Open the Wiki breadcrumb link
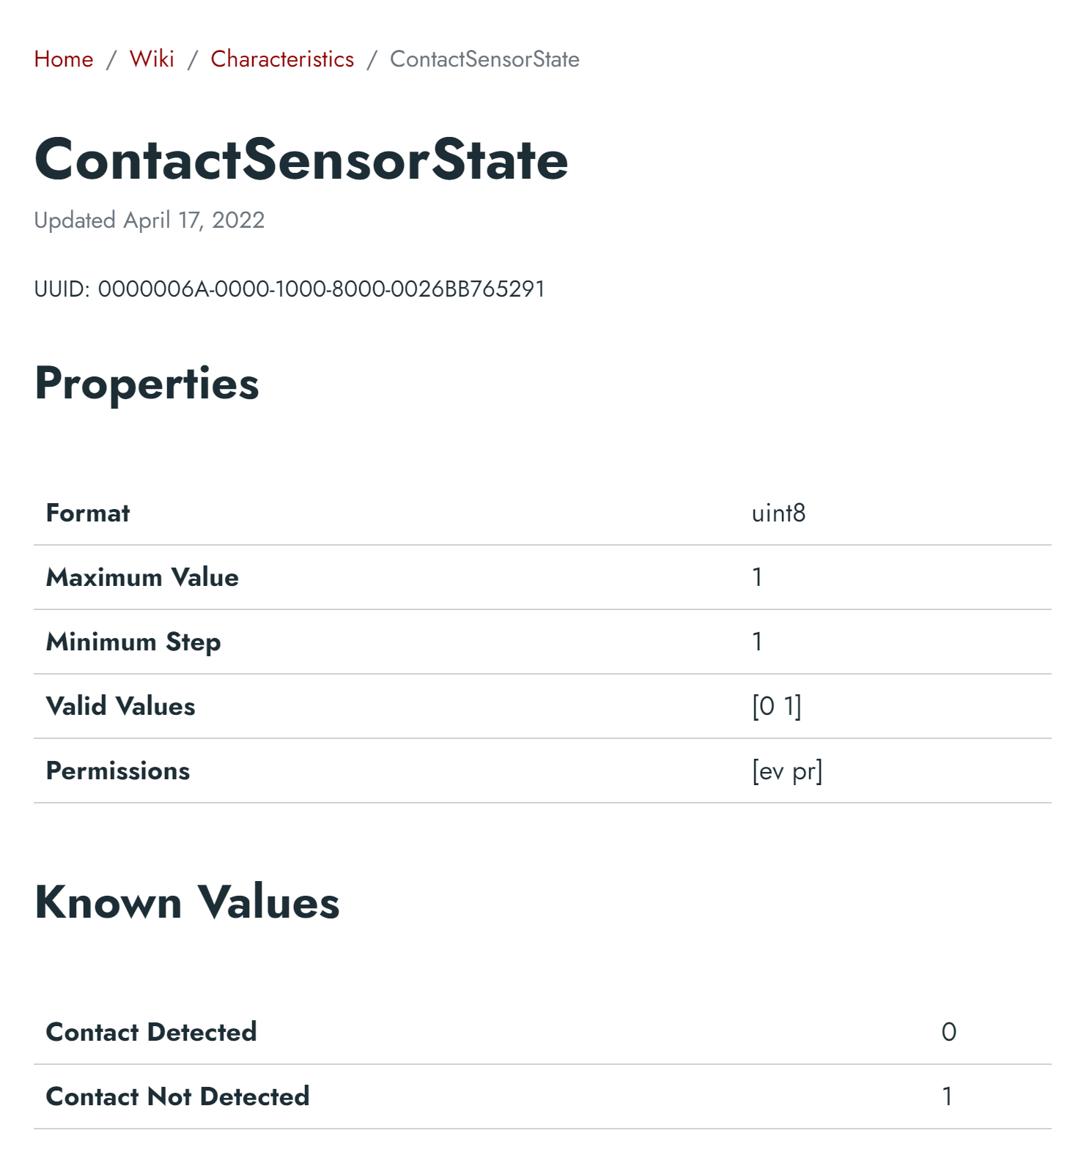Screen dimensions: 1092x1166 point(152,59)
